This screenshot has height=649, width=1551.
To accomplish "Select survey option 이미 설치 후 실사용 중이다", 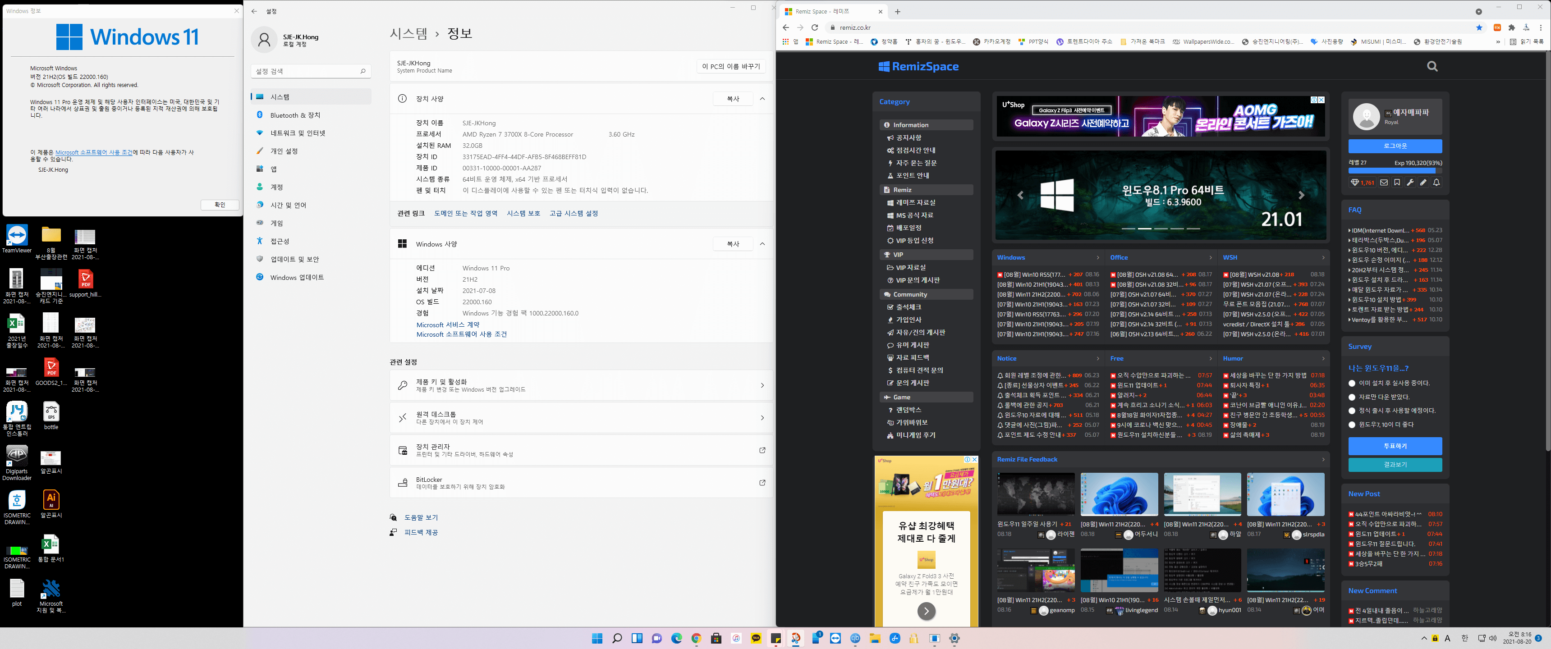I will coord(1352,384).
